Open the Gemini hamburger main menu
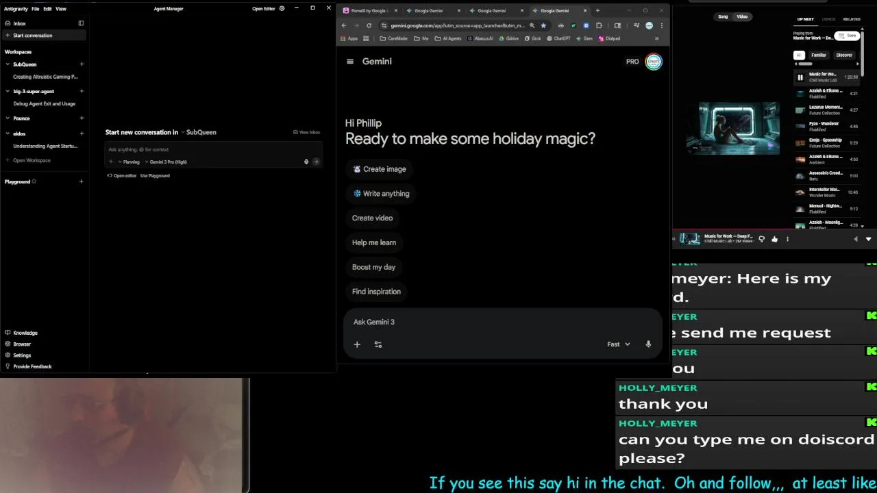 tap(350, 62)
